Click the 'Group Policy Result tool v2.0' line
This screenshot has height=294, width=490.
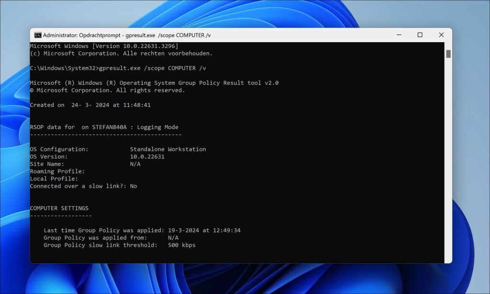pyautogui.click(x=154, y=83)
